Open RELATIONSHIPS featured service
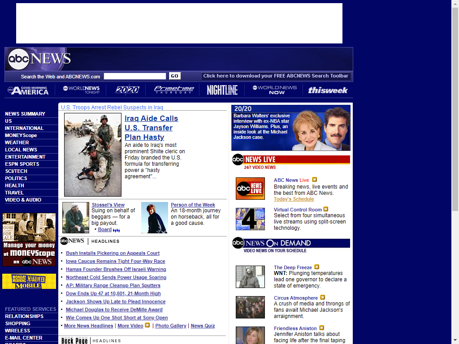 pos(24,316)
